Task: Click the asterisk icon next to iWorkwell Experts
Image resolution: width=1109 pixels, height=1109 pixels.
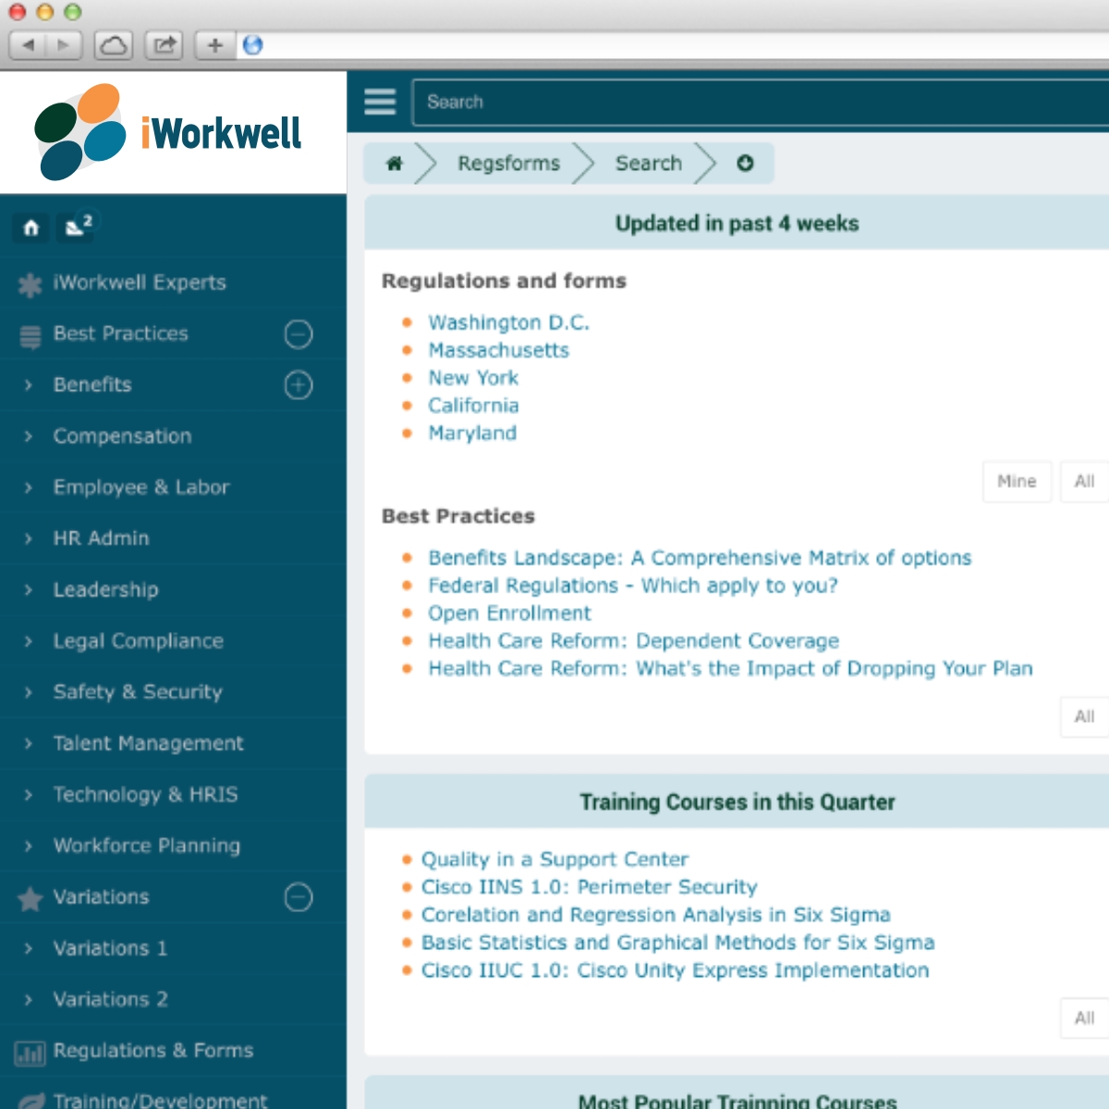Action: point(29,282)
